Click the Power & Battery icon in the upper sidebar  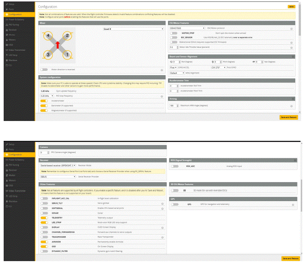point(7,19)
